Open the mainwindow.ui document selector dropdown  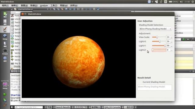click(x=48, y=9)
